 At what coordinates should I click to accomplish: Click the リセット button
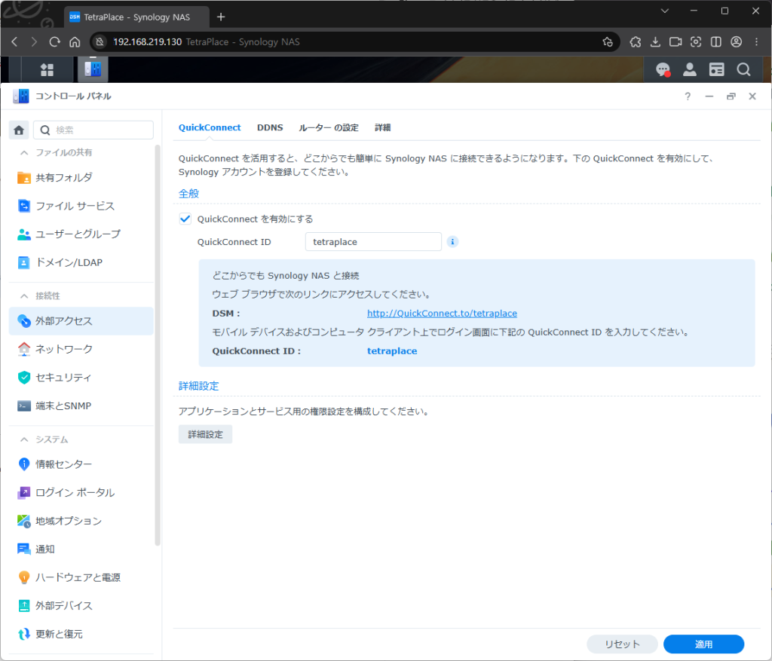622,644
